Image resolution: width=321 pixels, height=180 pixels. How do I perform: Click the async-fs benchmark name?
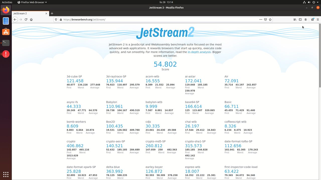coord(72,102)
